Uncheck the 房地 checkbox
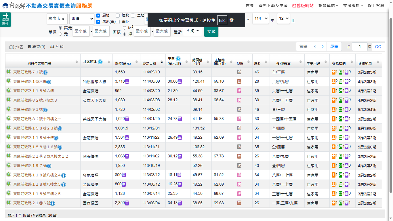Screen dimensions: 393x221 pyautogui.click(x=98, y=15)
